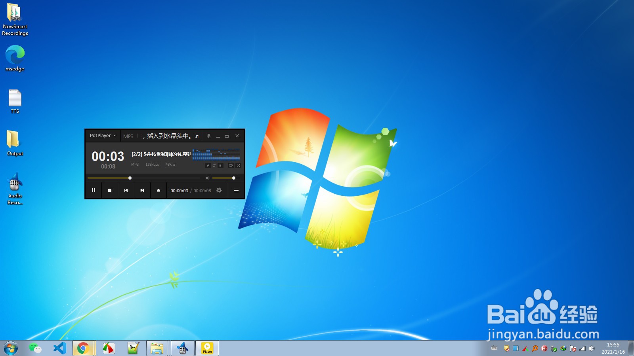The height and width of the screenshot is (356, 634).
Task: Skip to the next track
Action: (142, 190)
